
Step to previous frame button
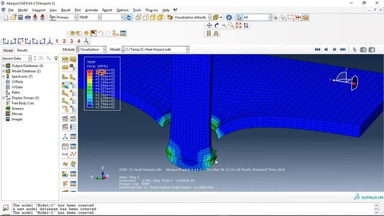point(326,49)
